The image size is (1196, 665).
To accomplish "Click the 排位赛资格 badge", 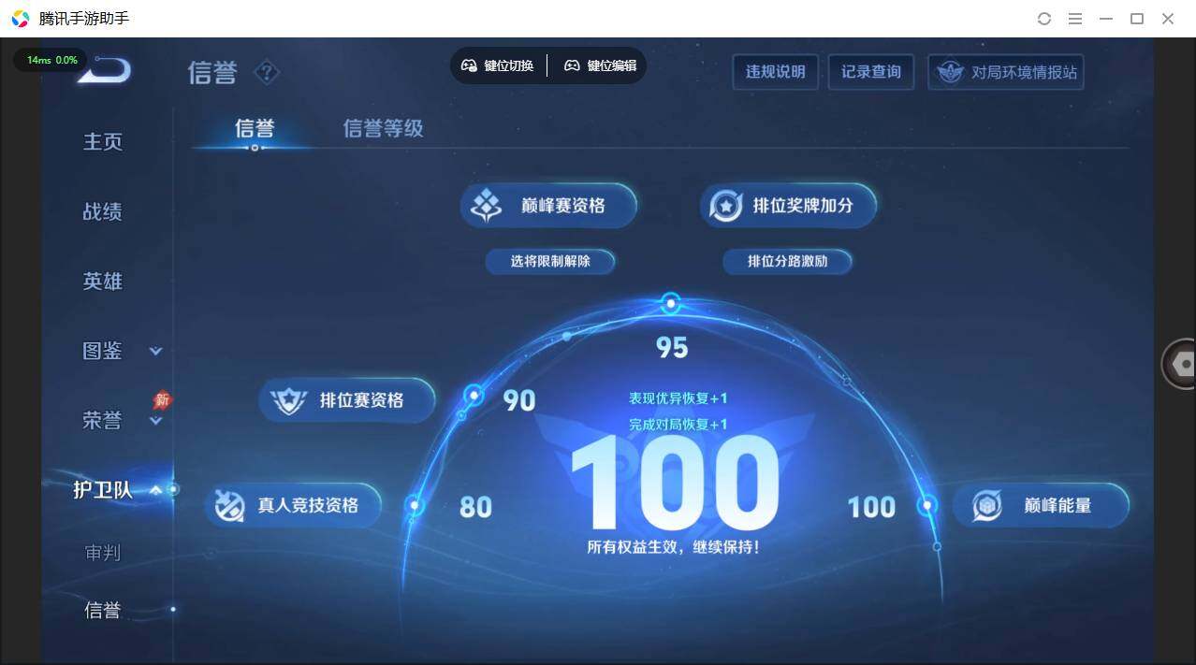I will tap(347, 400).
